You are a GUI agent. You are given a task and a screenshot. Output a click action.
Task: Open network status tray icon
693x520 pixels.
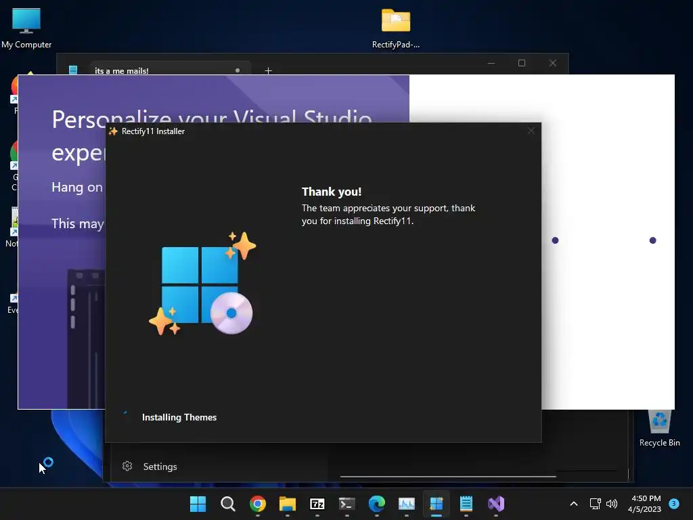[x=595, y=504]
